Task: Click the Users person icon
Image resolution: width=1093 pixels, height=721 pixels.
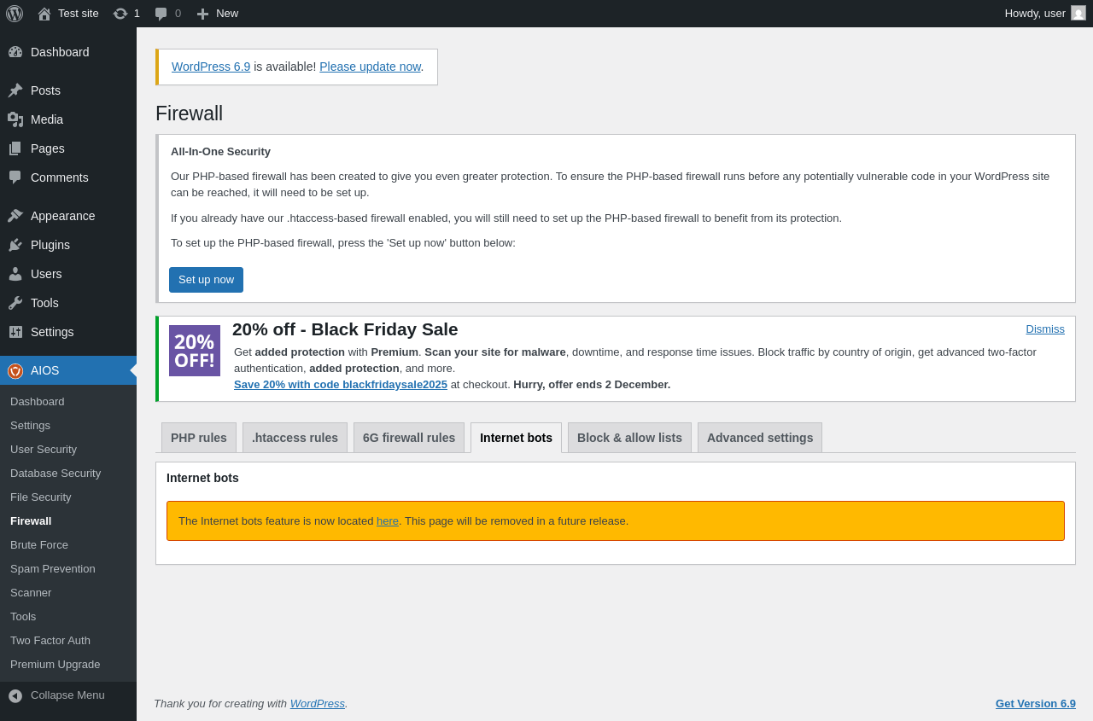Action: 15,274
